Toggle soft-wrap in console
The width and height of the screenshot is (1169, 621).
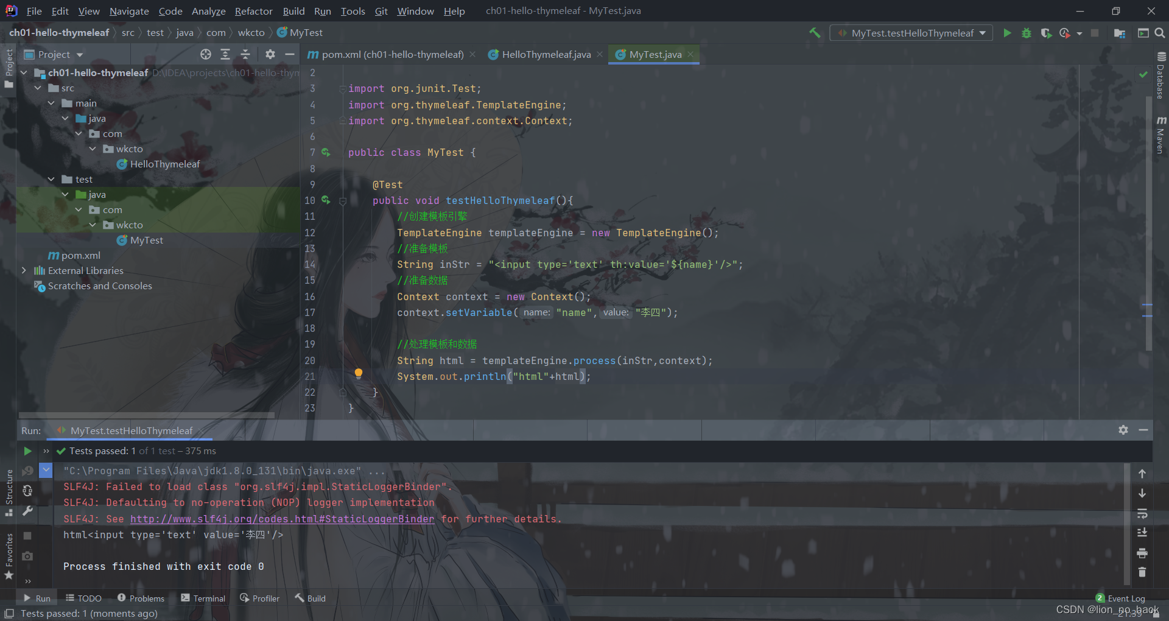coord(1142,513)
